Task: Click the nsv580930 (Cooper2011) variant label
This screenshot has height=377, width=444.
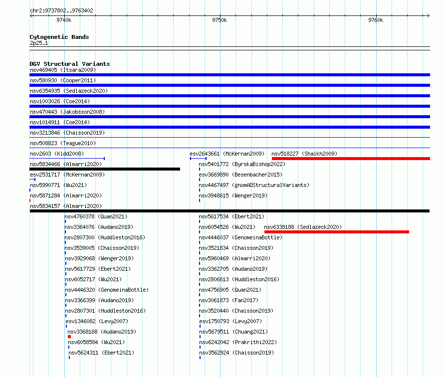Action: (x=63, y=80)
